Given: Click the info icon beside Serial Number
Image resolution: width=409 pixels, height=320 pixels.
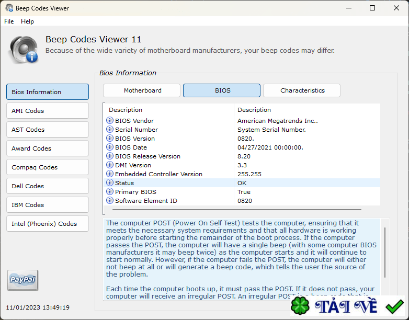Looking at the screenshot, I should coord(110,130).
